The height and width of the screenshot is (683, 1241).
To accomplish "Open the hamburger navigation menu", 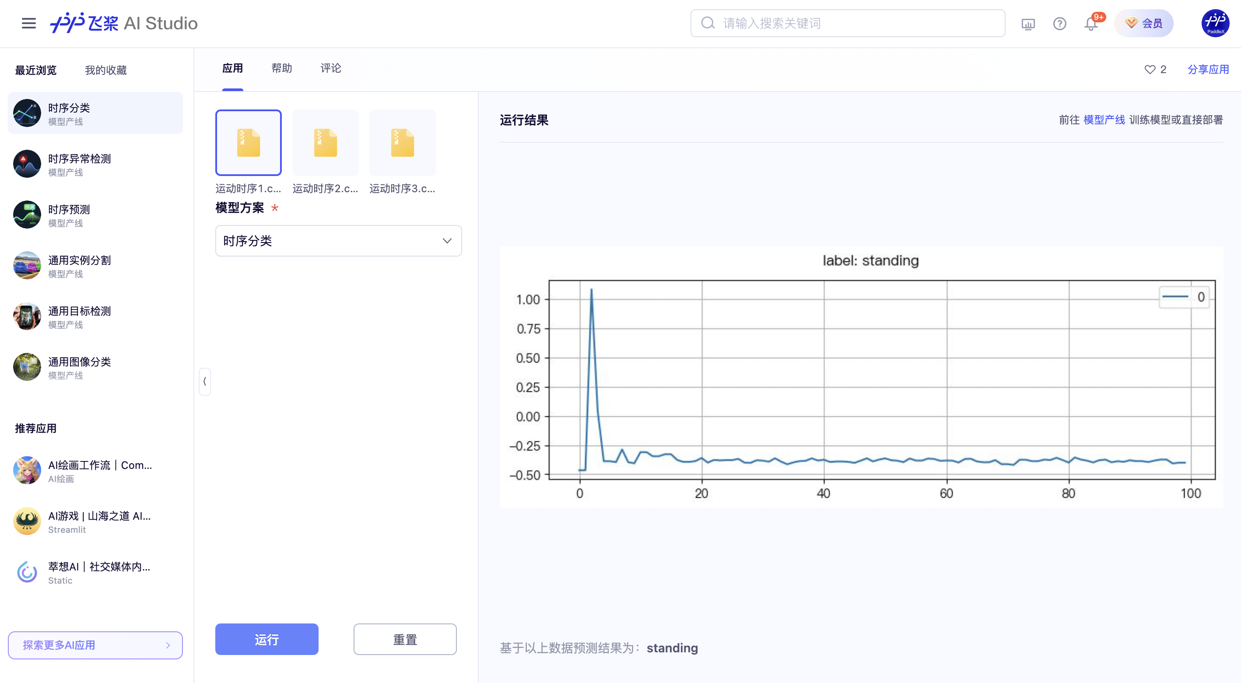I will [x=29, y=23].
